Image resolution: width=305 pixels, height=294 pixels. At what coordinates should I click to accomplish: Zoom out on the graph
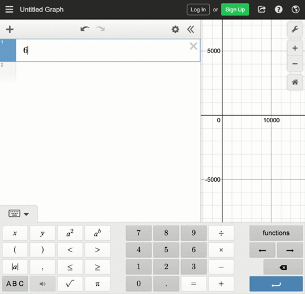pyautogui.click(x=295, y=63)
